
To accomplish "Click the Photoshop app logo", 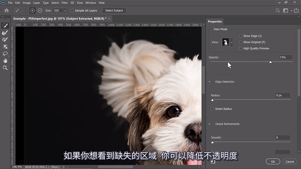I will (x=3, y=3).
